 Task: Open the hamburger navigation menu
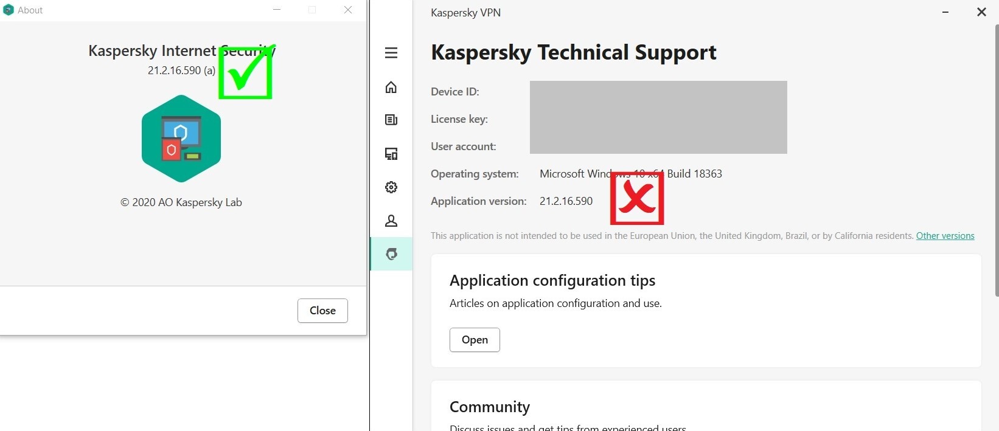point(391,53)
